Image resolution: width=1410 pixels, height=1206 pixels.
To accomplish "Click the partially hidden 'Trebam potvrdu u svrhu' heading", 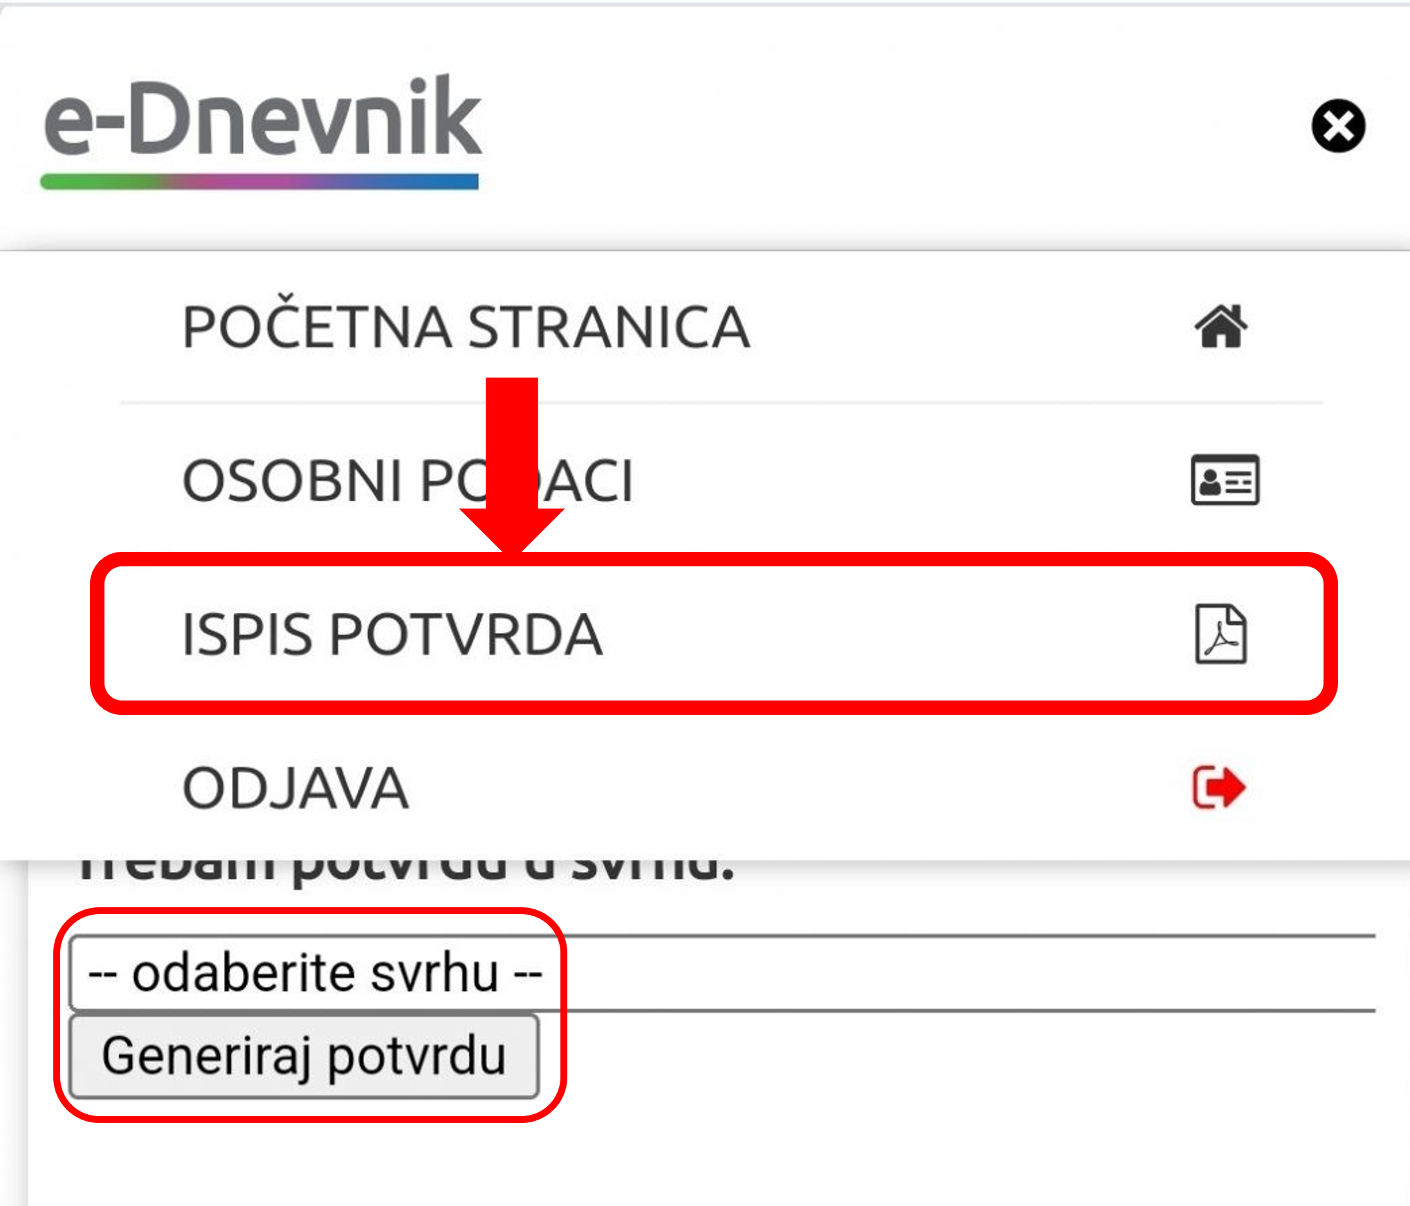I will 405,873.
